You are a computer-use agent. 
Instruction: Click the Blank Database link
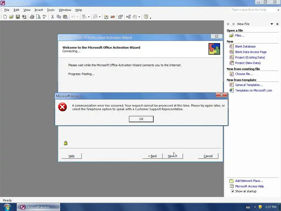[245, 46]
